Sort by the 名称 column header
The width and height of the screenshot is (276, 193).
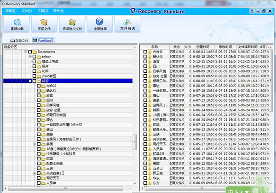[155, 47]
